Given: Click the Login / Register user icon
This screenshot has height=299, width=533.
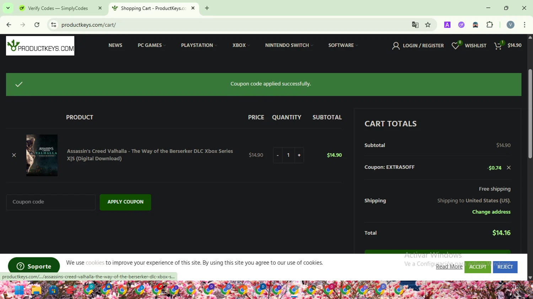Looking at the screenshot, I should click(x=395, y=46).
